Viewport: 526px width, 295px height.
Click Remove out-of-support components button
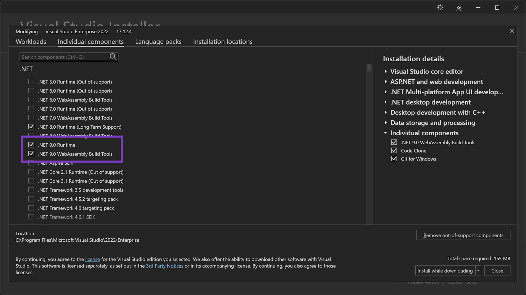pos(463,235)
